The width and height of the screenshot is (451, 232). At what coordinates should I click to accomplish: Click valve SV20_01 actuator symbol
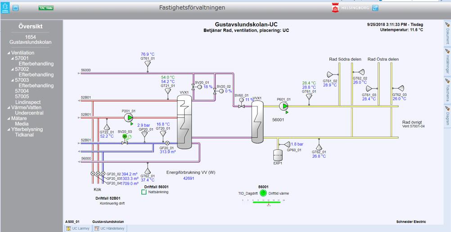[x=200, y=86]
